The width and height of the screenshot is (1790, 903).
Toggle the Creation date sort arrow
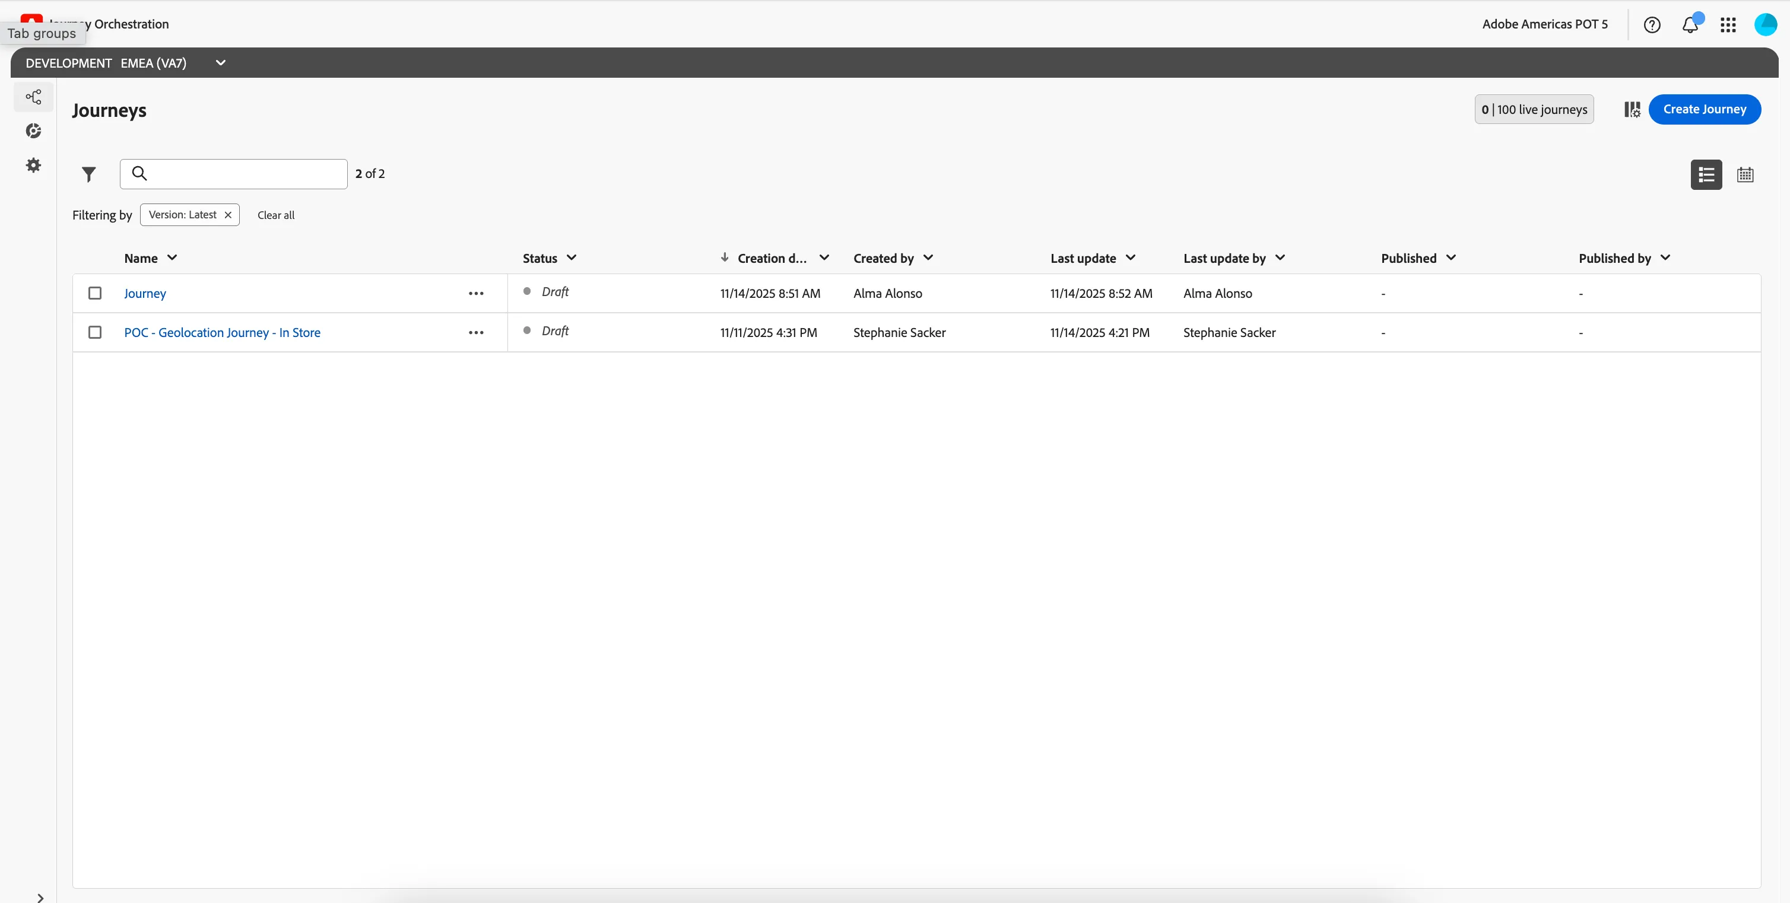click(724, 257)
